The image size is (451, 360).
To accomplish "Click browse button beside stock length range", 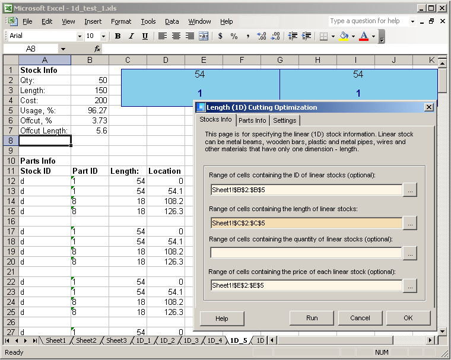I will pos(409,222).
